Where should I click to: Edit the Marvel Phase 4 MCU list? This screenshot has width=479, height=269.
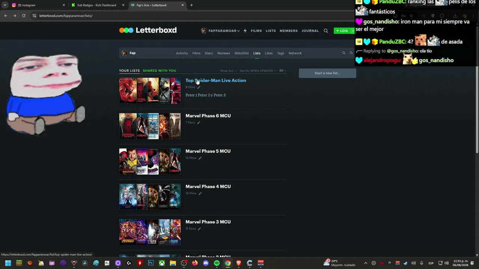(200, 194)
